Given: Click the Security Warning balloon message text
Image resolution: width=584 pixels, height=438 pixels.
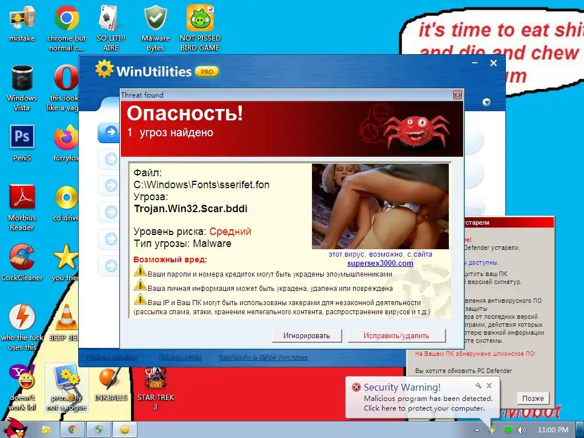Looking at the screenshot, I should point(428,403).
